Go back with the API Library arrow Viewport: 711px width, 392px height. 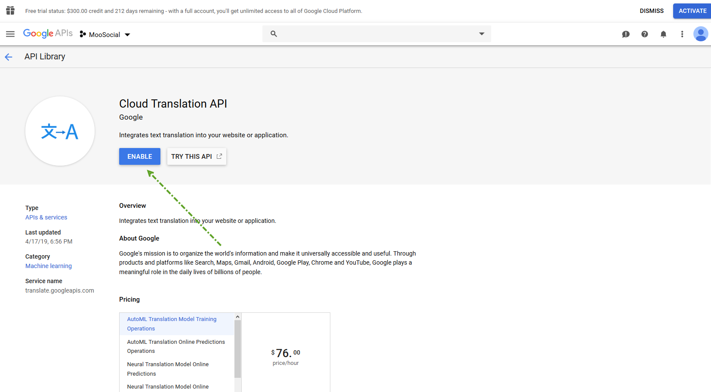(9, 57)
